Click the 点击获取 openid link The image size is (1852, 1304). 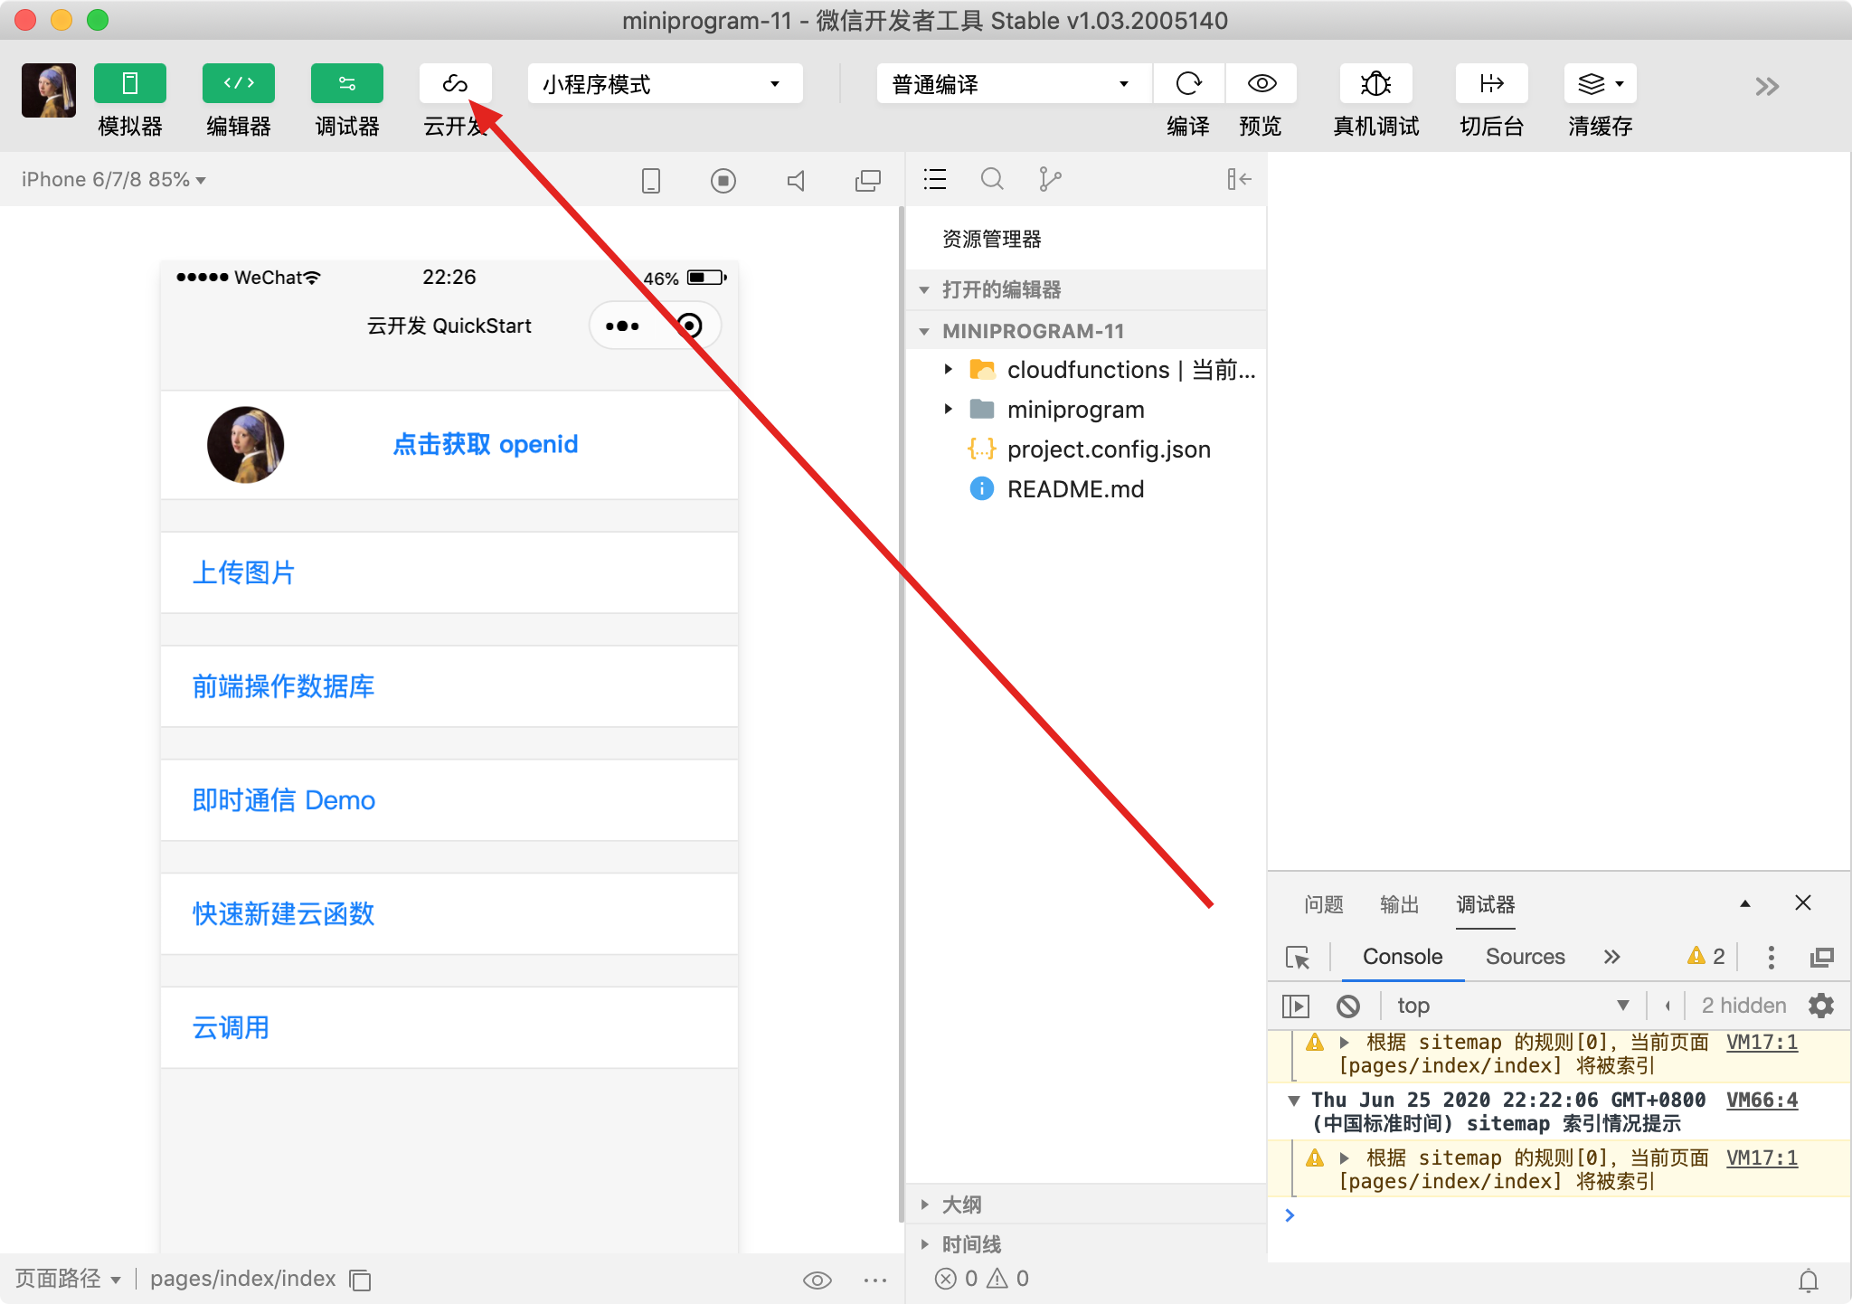pyautogui.click(x=485, y=444)
